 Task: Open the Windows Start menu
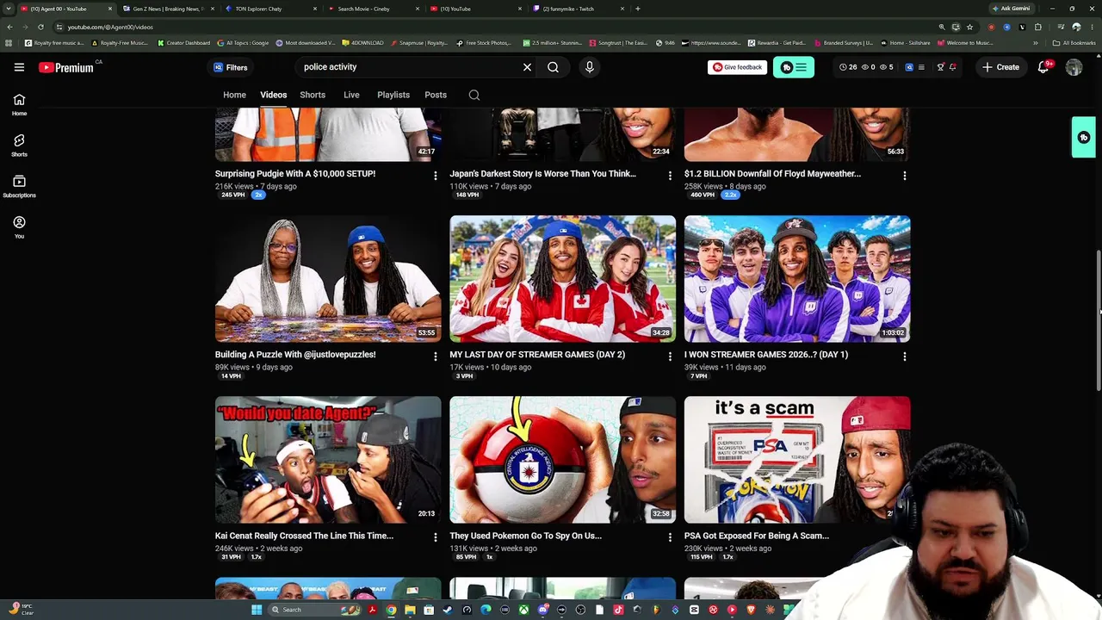click(256, 610)
